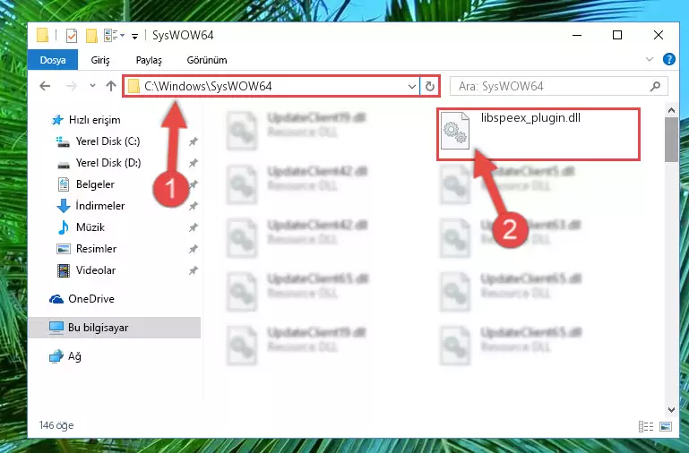Select Bu bilgisayar in the navigation pane
The width and height of the screenshot is (689, 453).
[x=115, y=328]
